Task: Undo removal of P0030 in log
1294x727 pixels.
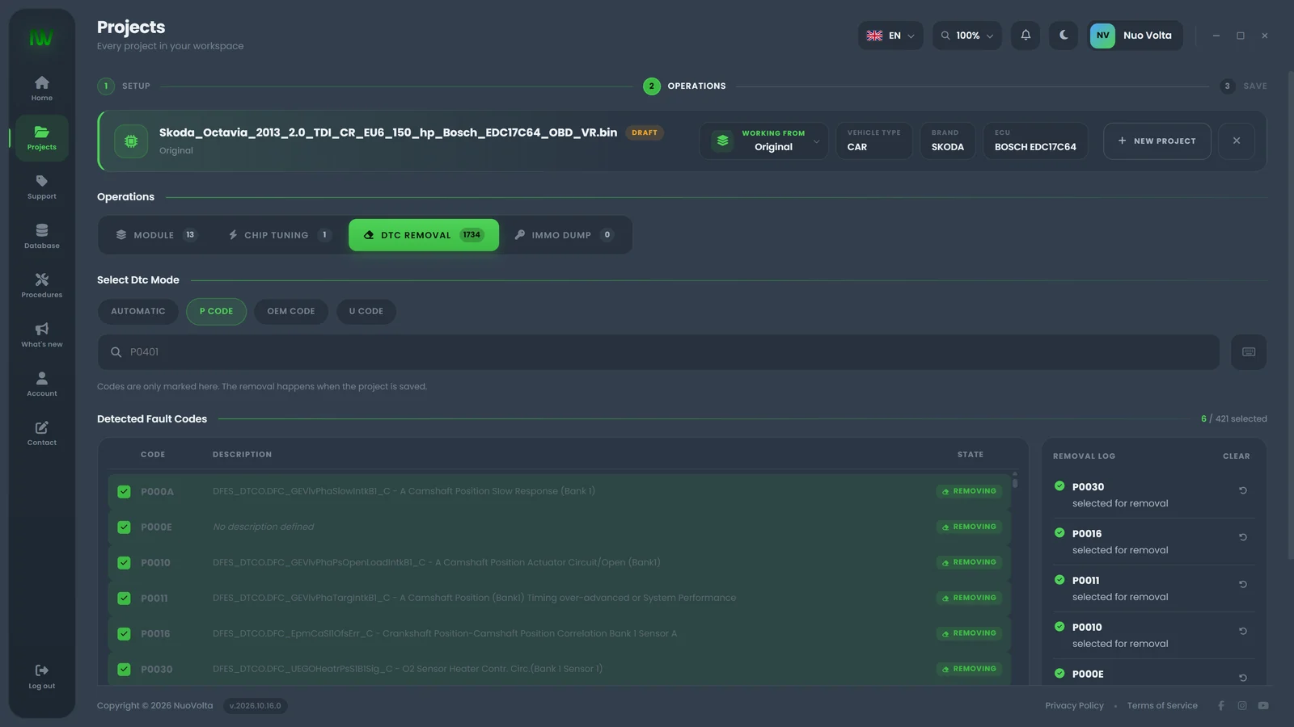Action: 1243,490
